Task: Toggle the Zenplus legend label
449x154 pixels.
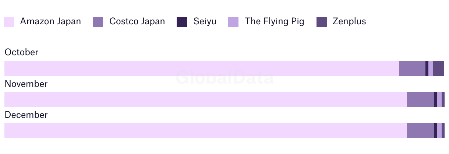Action: coord(349,22)
